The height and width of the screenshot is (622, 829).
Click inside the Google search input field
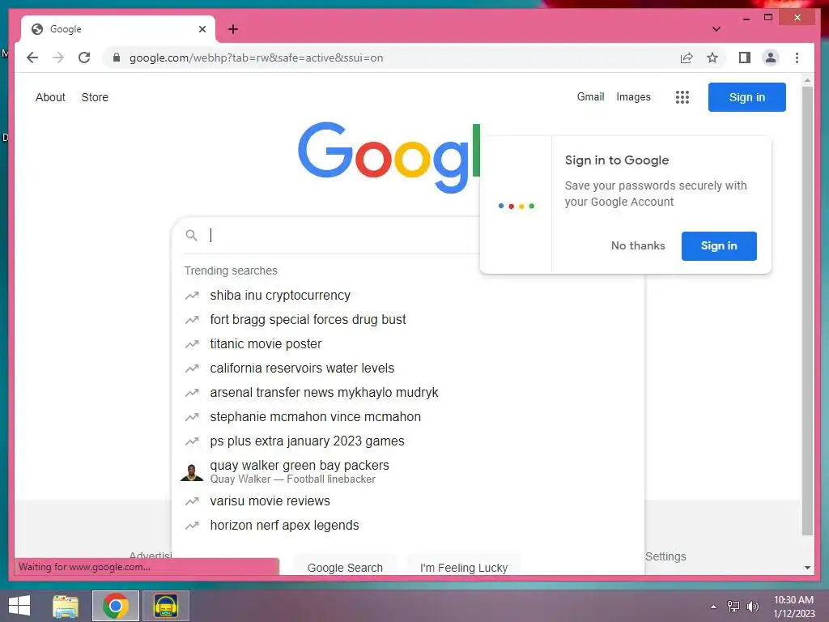click(x=343, y=236)
